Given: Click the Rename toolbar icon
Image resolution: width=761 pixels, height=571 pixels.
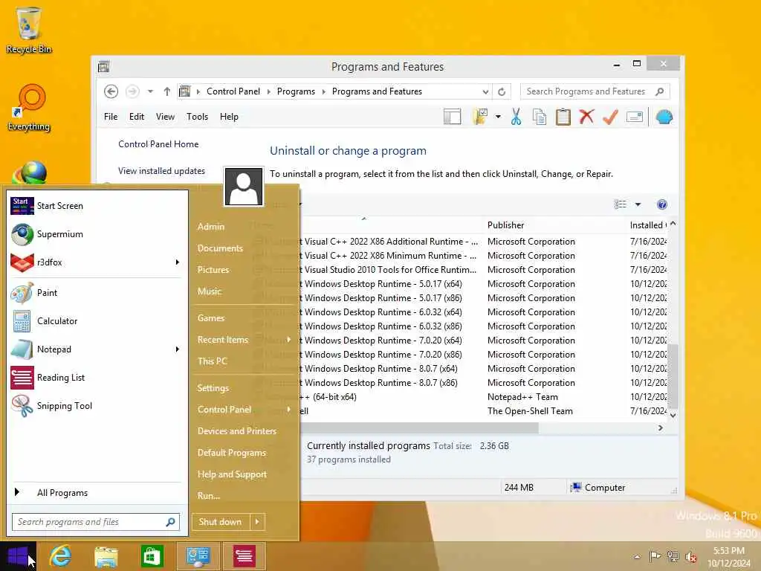Looking at the screenshot, I should pyautogui.click(x=635, y=117).
